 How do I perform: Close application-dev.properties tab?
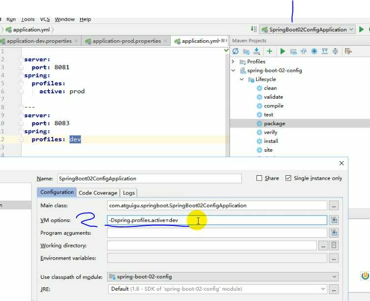[x=76, y=41]
